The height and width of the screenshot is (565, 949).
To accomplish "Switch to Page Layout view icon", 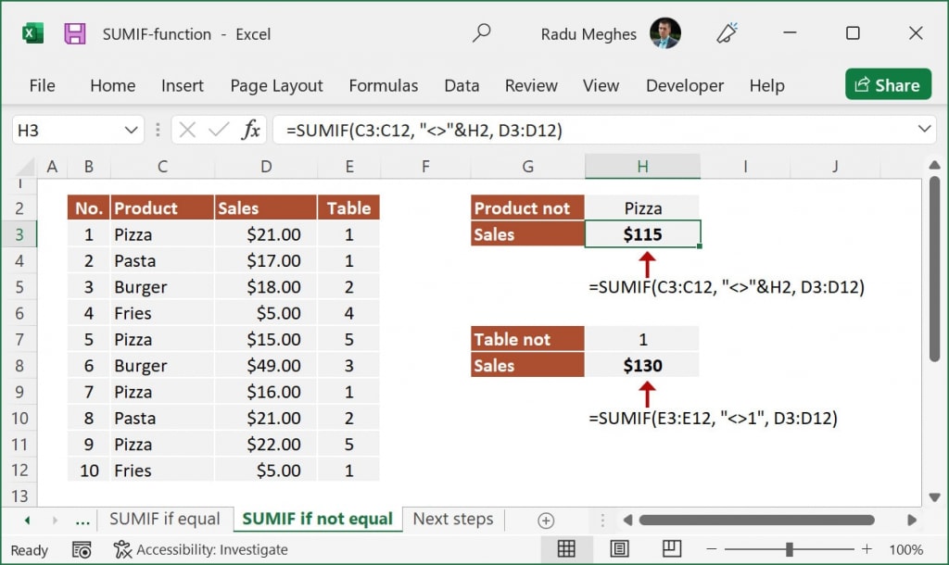I will click(x=620, y=548).
